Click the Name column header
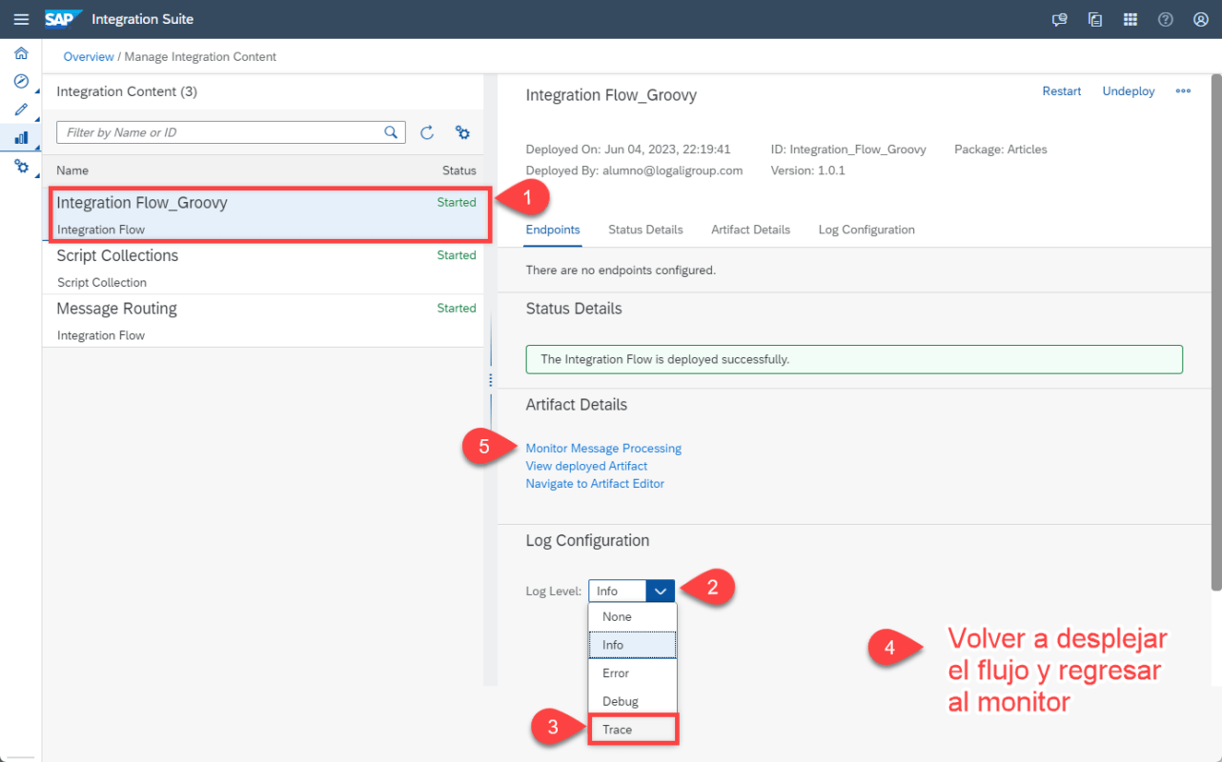 pos(72,170)
